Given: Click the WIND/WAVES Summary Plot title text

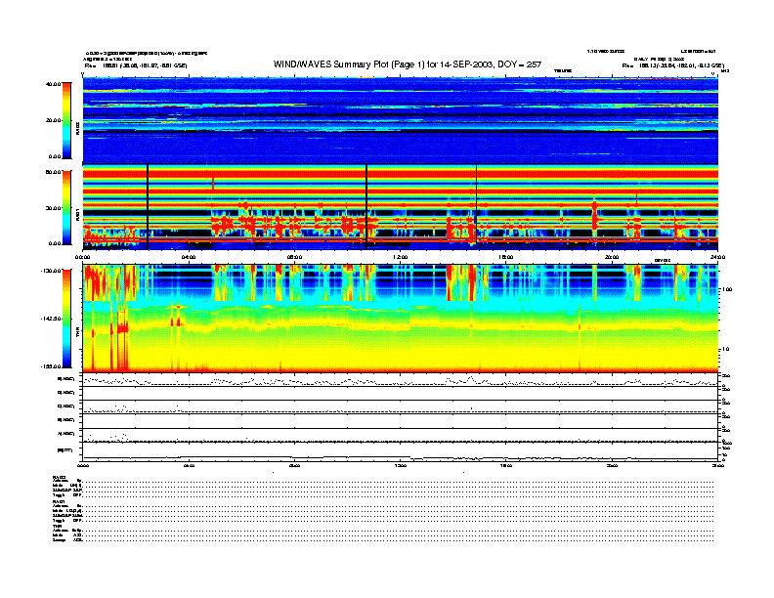Looking at the screenshot, I should coord(408,64).
